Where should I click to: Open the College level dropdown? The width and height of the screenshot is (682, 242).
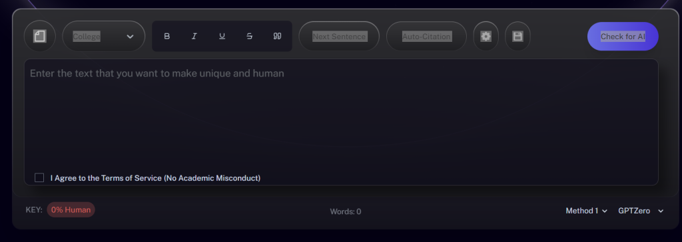(103, 36)
